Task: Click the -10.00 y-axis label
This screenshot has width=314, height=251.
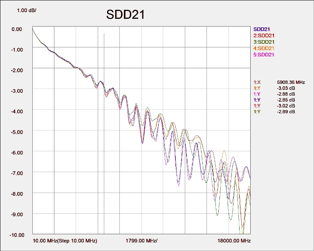Action: pos(17,235)
